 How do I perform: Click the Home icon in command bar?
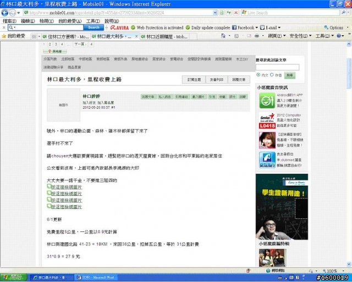pyautogui.click(x=223, y=36)
